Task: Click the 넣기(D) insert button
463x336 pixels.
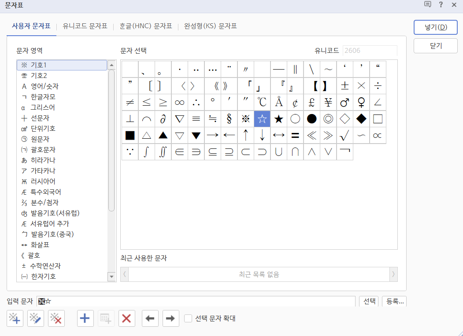Action: click(x=436, y=27)
